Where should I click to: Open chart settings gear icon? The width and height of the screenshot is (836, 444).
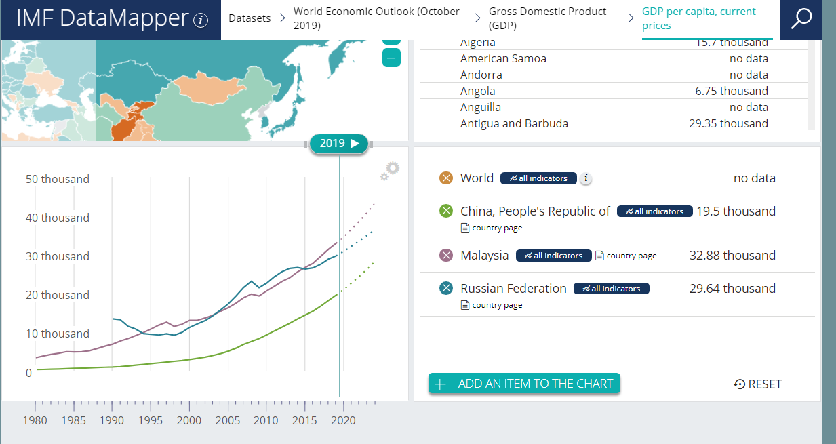390,171
